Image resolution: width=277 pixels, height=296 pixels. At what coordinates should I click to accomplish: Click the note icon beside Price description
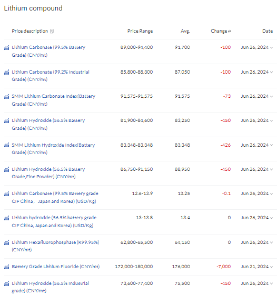(x=52, y=31)
